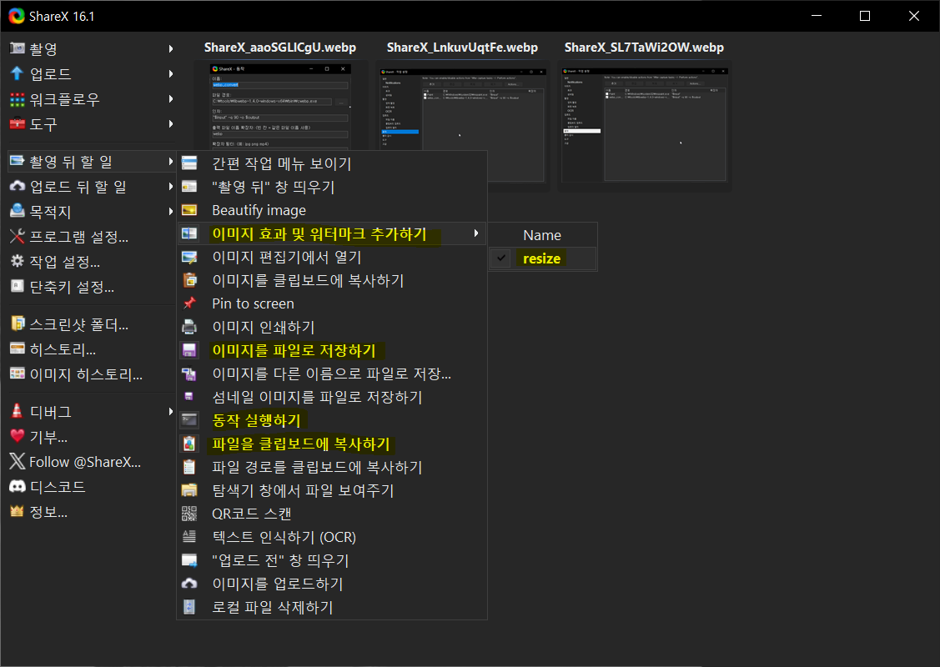Click the folder icon for 탐색기 창에서 파일 보여주기

click(x=189, y=490)
